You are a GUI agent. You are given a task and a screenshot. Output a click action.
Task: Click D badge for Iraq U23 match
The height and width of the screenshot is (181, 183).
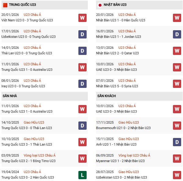82,84
